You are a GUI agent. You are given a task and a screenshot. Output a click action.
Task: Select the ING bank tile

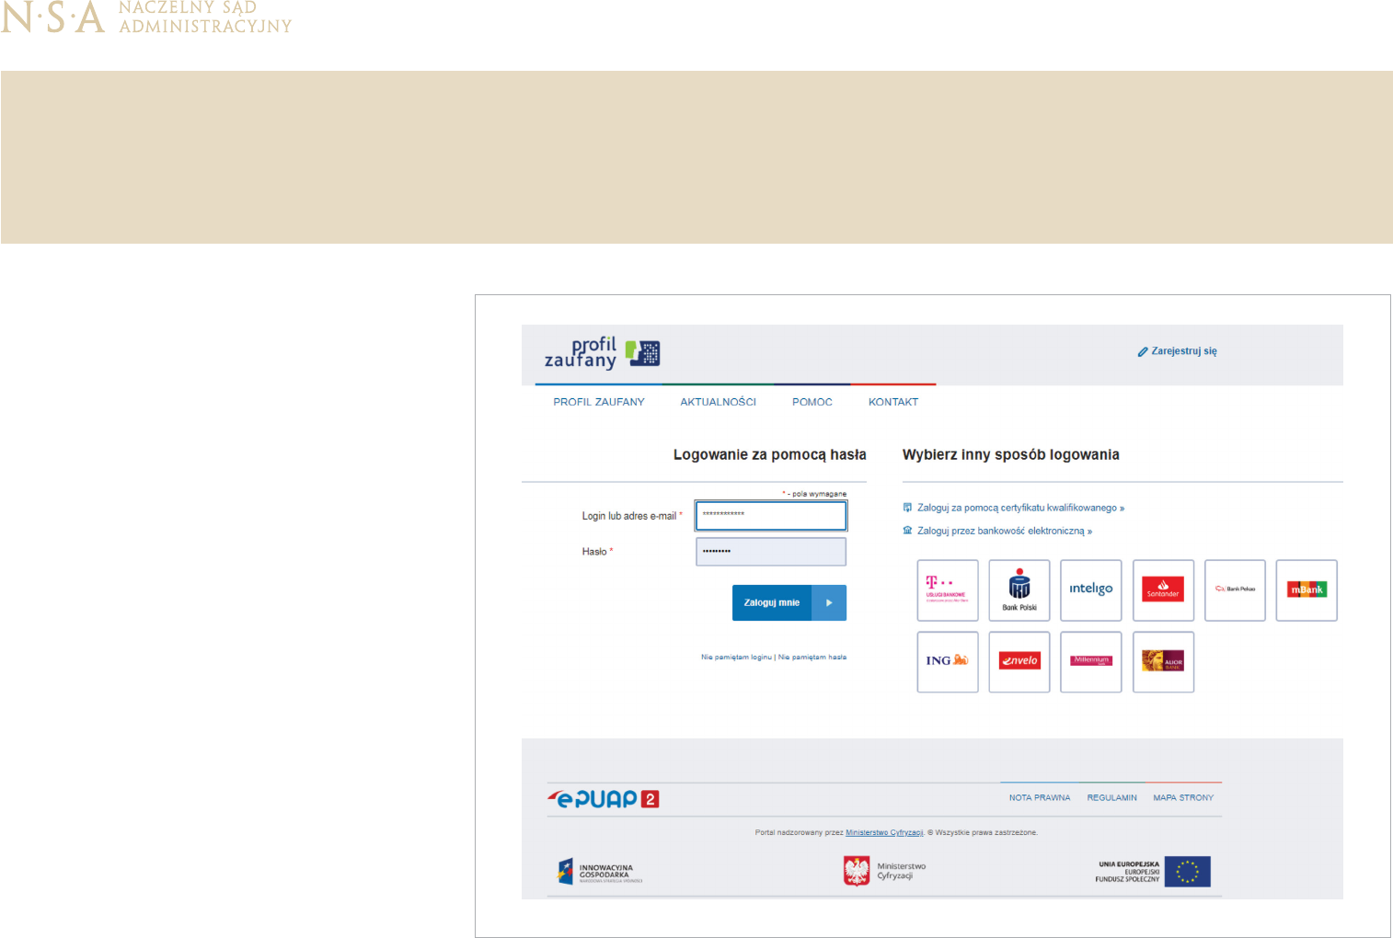pyautogui.click(x=947, y=661)
